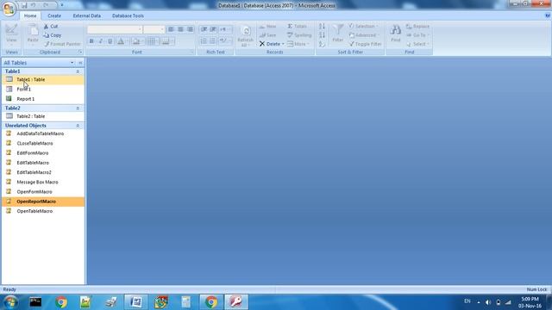This screenshot has width=552, height=310.
Task: Select Table1 : Table in navigation pane
Action: click(x=43, y=80)
